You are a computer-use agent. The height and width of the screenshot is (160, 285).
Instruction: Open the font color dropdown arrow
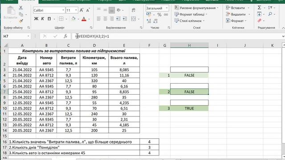(x=89, y=19)
